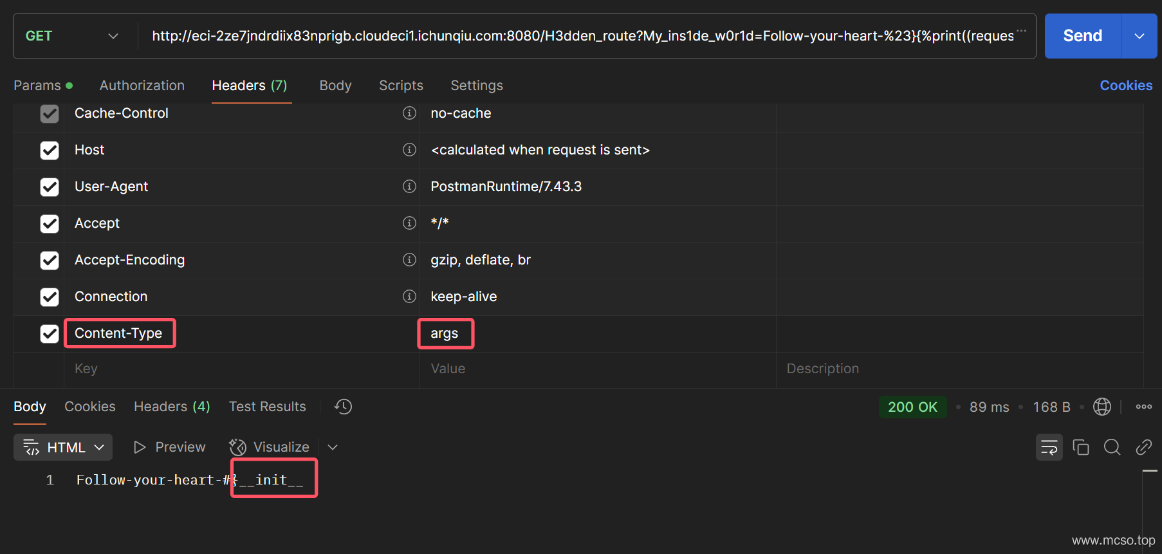Open the response more options menu

pos(1143,407)
